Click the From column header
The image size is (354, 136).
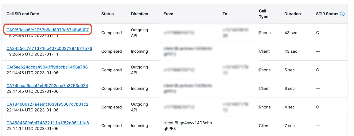[169, 14]
